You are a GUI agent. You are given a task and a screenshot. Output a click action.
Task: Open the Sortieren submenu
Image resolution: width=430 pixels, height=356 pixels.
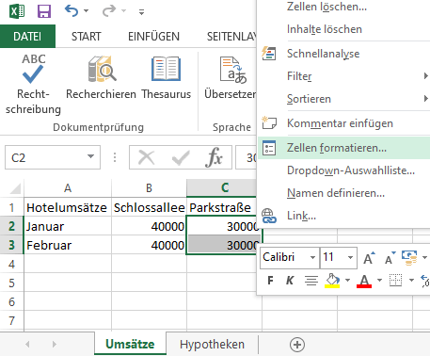tap(343, 99)
